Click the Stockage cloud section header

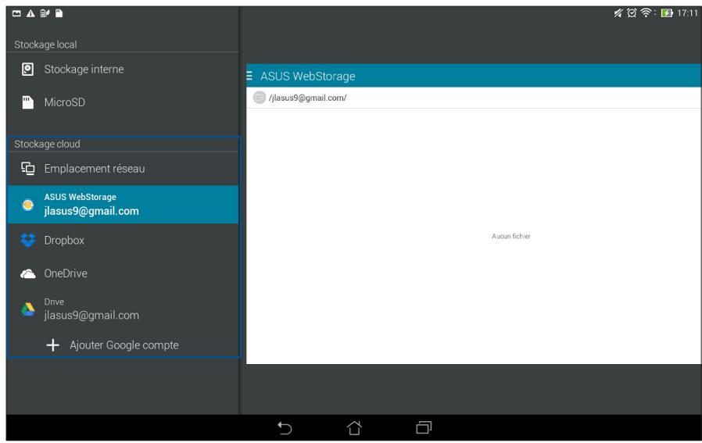tap(47, 144)
